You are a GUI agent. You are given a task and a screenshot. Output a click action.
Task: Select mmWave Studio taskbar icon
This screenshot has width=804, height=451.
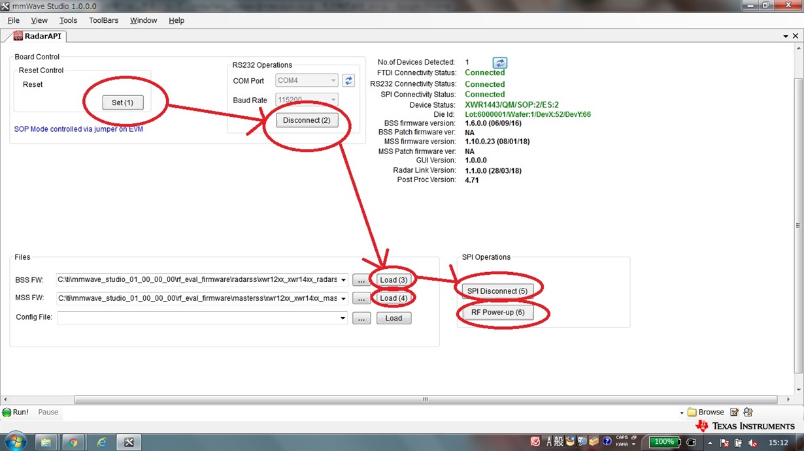tap(129, 443)
